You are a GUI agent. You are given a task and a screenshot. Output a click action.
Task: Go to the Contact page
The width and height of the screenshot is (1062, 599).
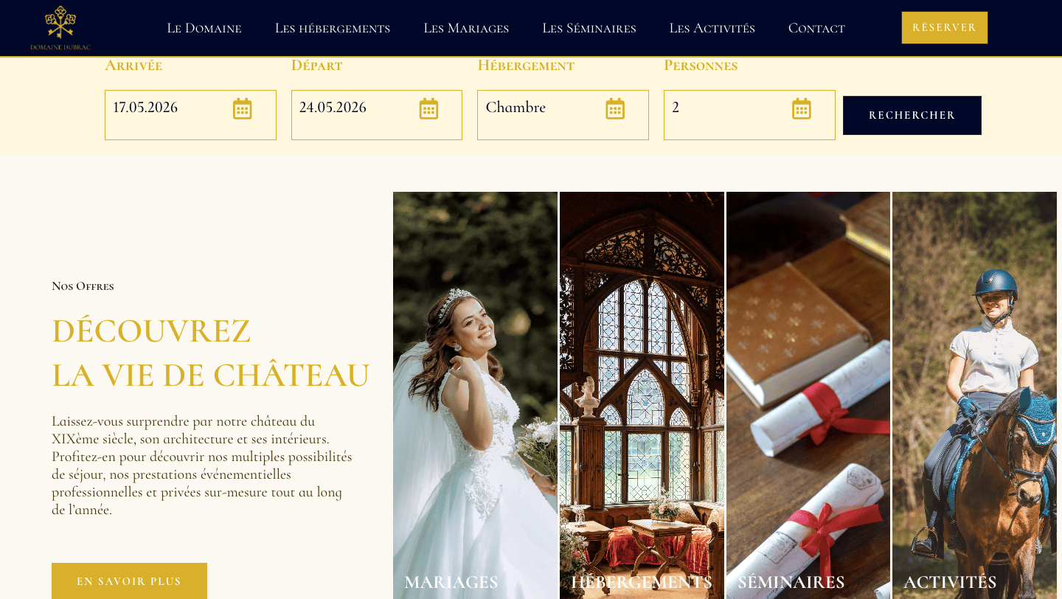816,28
